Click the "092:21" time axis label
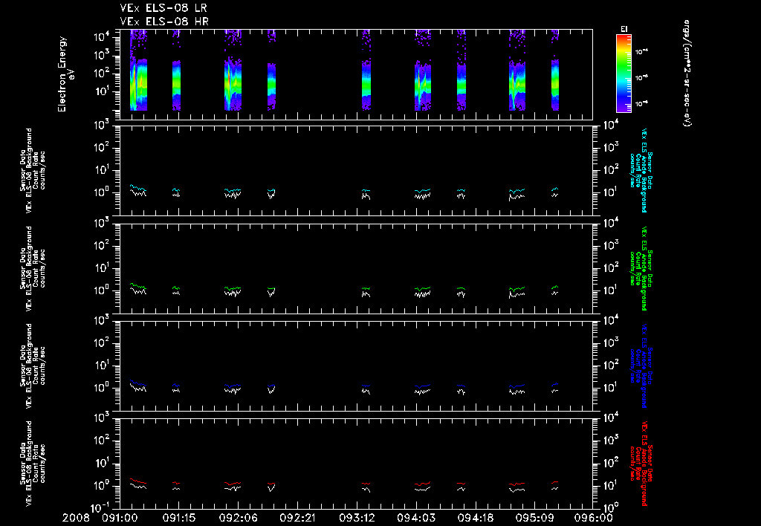 pos(297,519)
